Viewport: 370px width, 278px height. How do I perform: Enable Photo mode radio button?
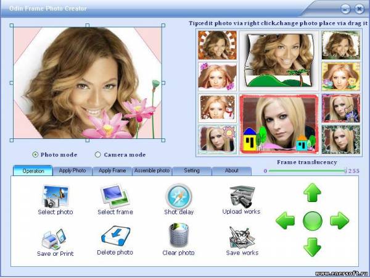click(35, 154)
